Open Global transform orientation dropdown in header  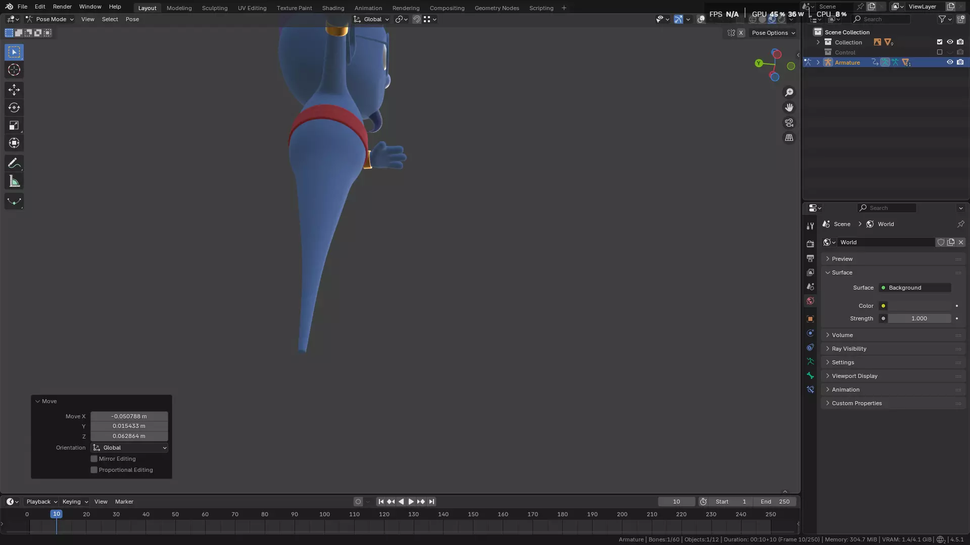(371, 19)
